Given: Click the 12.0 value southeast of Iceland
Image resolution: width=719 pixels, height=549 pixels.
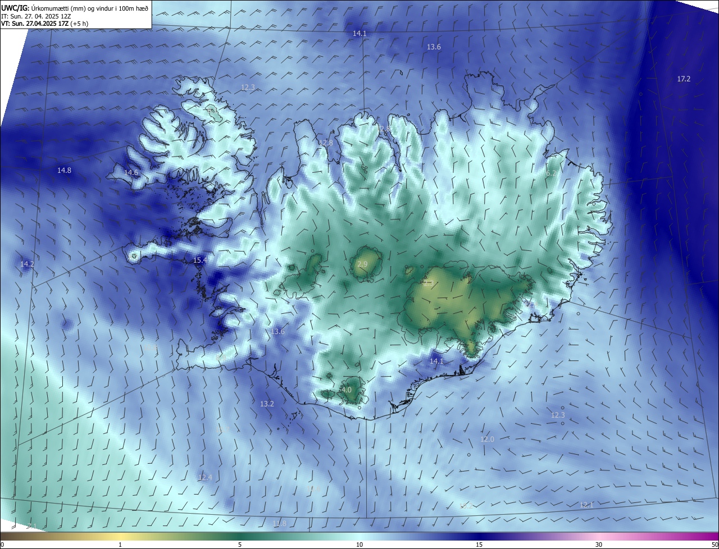Looking at the screenshot, I should [x=487, y=440].
